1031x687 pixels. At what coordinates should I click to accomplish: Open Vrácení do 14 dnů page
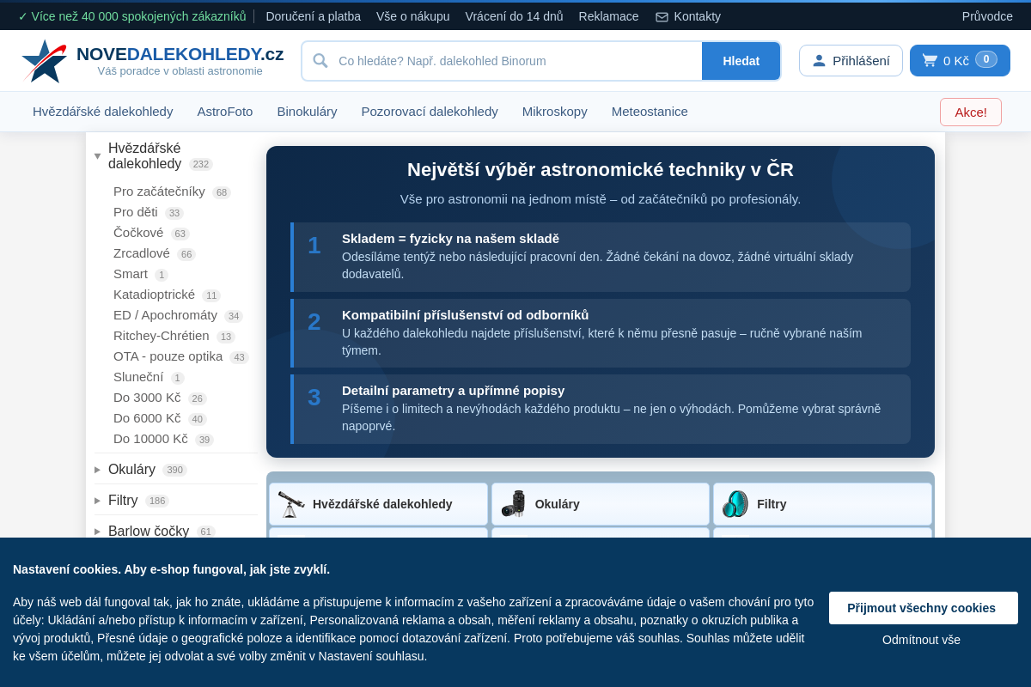pyautogui.click(x=514, y=15)
